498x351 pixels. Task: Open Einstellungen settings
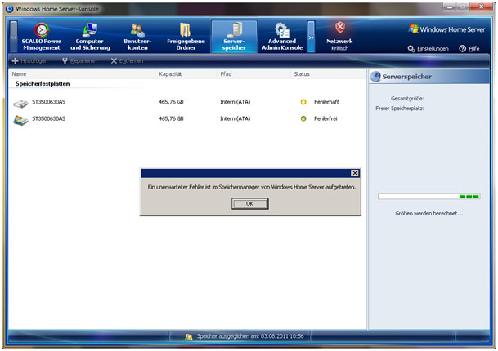[x=428, y=48]
